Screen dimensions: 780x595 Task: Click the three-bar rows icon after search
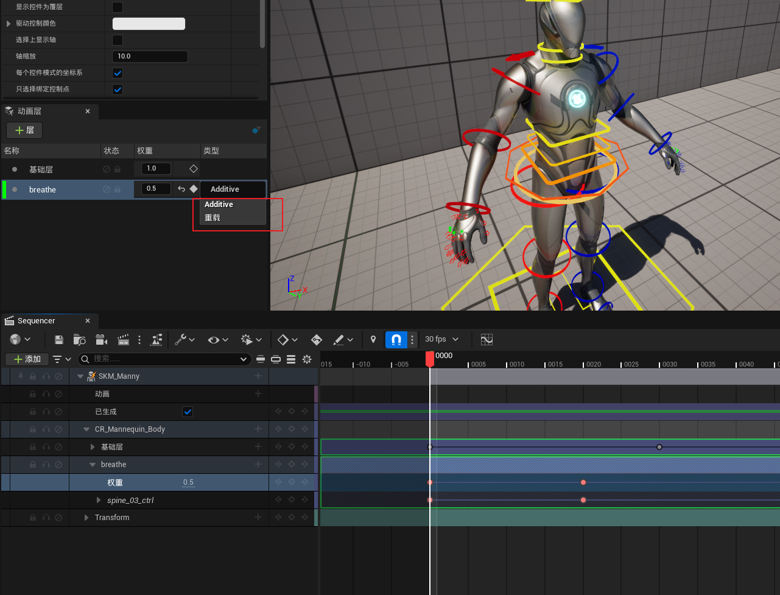(291, 359)
